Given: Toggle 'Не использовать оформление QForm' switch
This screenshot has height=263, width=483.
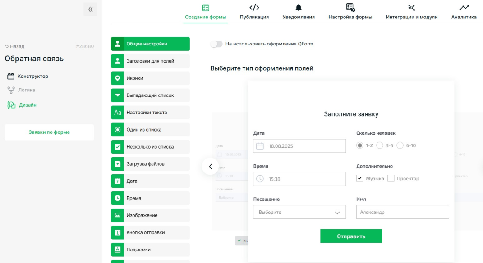Looking at the screenshot, I should click(x=216, y=44).
